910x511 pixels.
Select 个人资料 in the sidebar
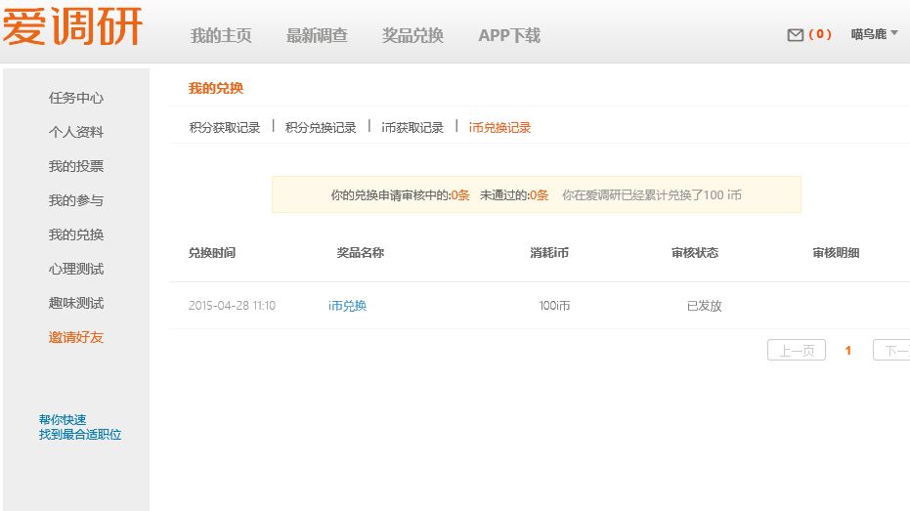76,132
